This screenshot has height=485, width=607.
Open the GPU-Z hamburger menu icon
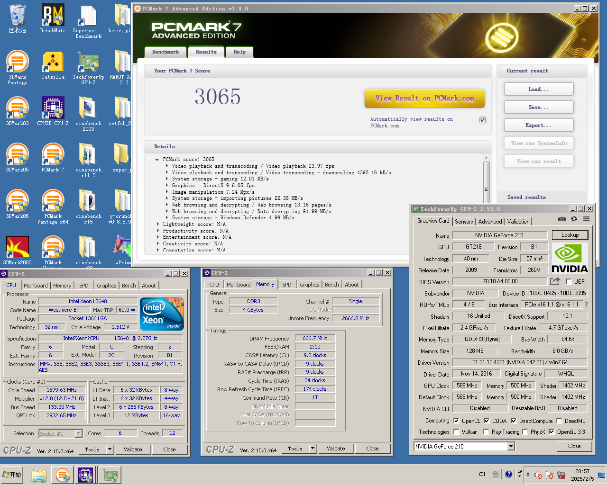tap(586, 219)
